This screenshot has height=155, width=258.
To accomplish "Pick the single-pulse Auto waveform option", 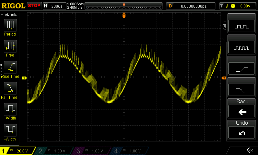I will pos(242,26).
